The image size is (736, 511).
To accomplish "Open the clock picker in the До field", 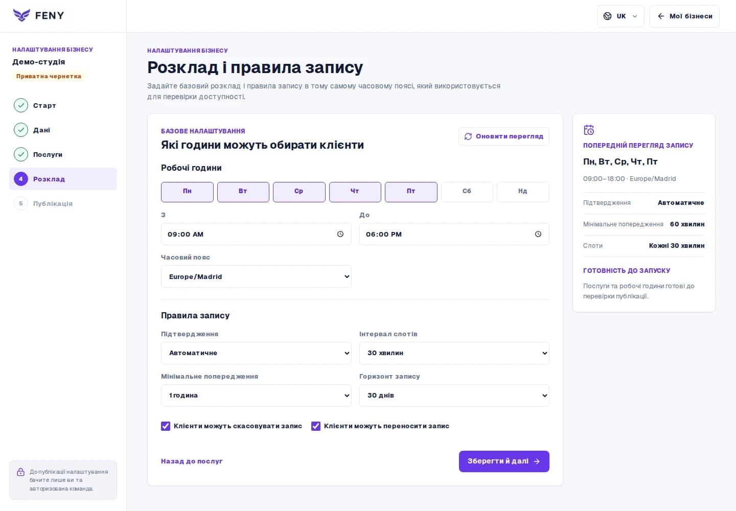I will 538,234.
